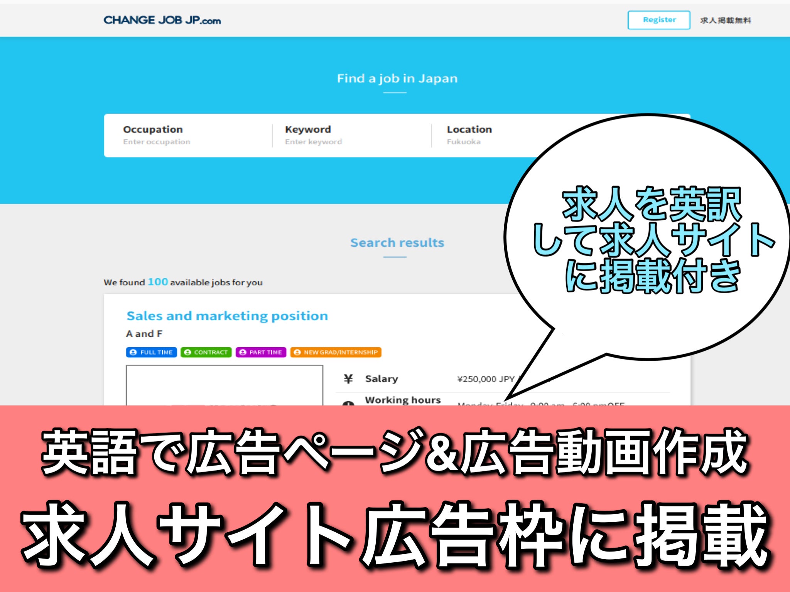
Task: Select the orange NEW GRAD/INTERNSHIP badge icon
Action: coord(297,352)
